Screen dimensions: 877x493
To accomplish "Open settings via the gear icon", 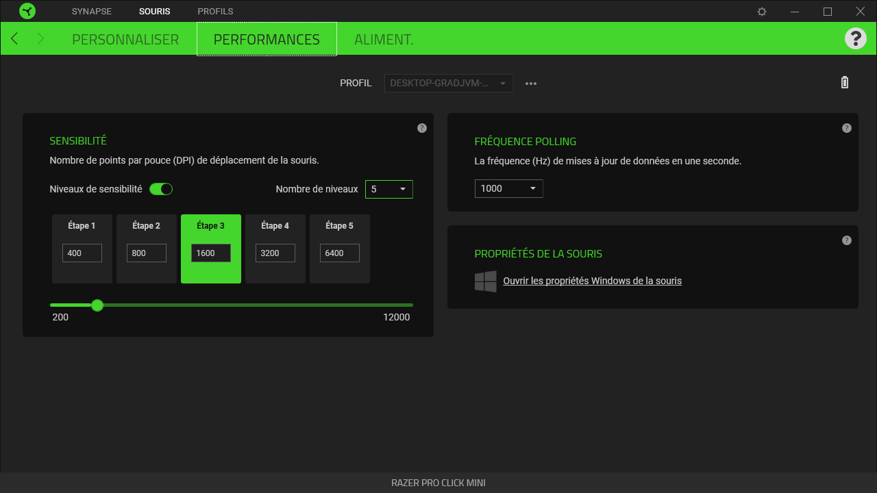I will pyautogui.click(x=762, y=12).
